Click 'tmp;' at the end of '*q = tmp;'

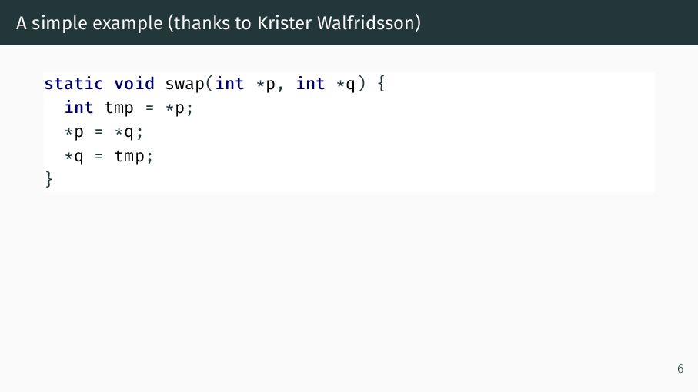[134, 157]
